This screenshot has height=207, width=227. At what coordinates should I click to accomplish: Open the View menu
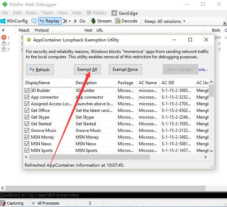coord(63,13)
